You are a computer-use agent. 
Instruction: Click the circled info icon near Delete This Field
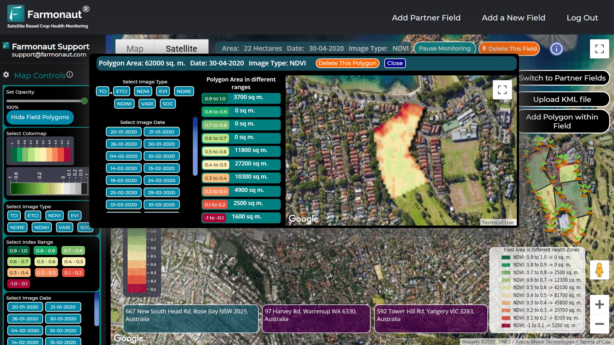(x=556, y=49)
